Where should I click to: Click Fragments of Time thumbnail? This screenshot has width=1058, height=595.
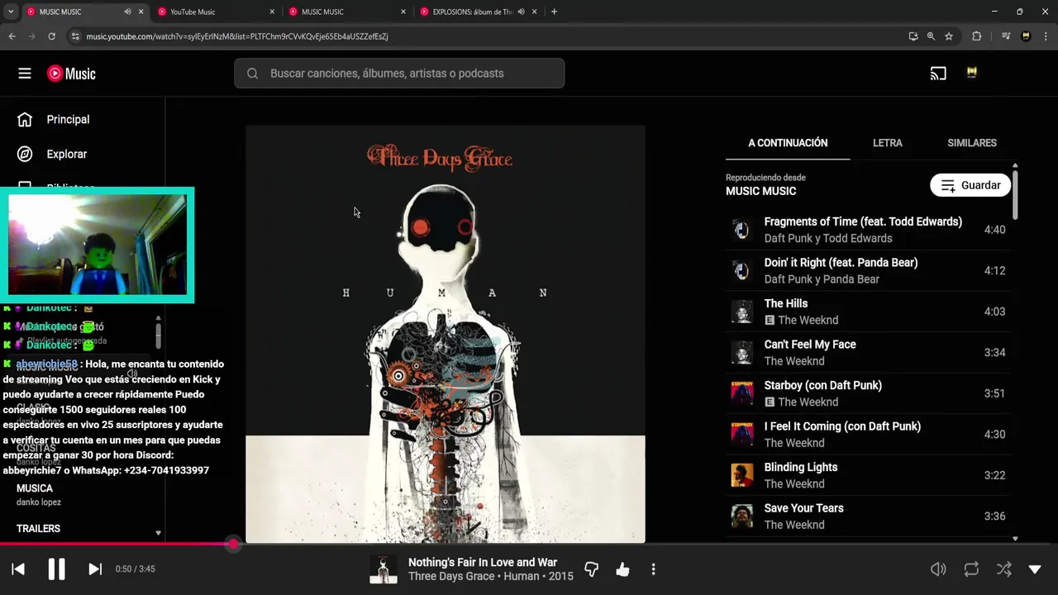[741, 230]
